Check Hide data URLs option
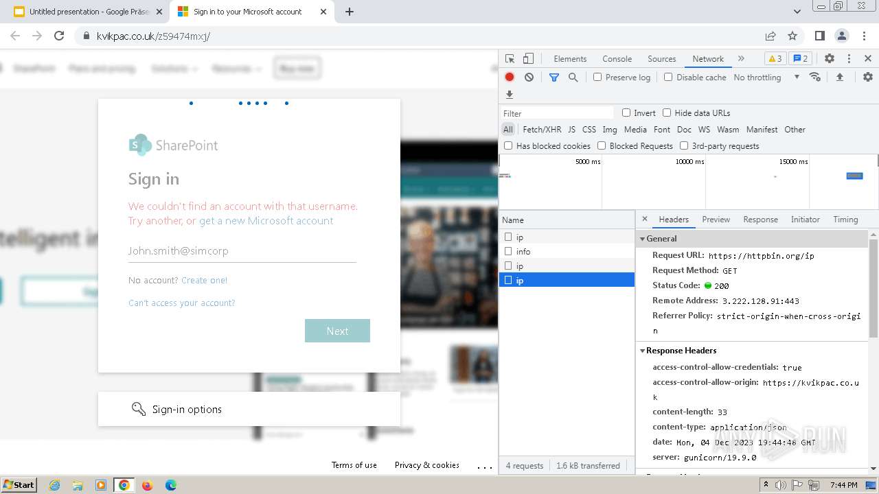The image size is (879, 494). 667,113
